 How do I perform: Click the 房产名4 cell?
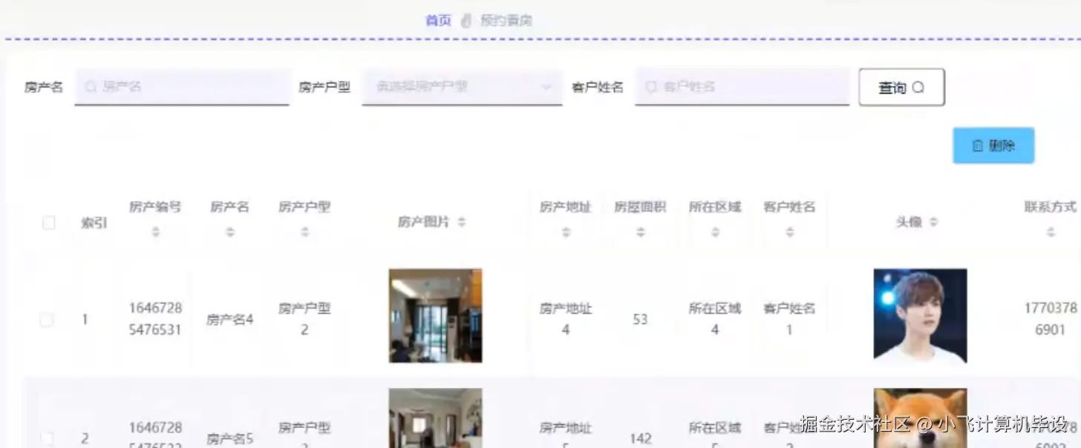230,320
